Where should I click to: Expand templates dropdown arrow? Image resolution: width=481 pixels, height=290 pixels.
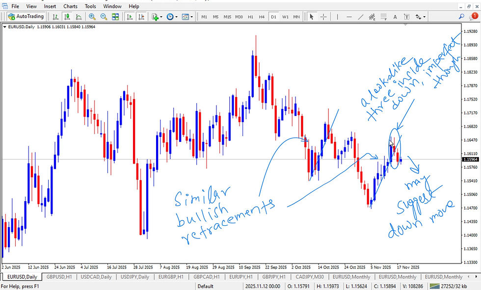tap(192, 17)
